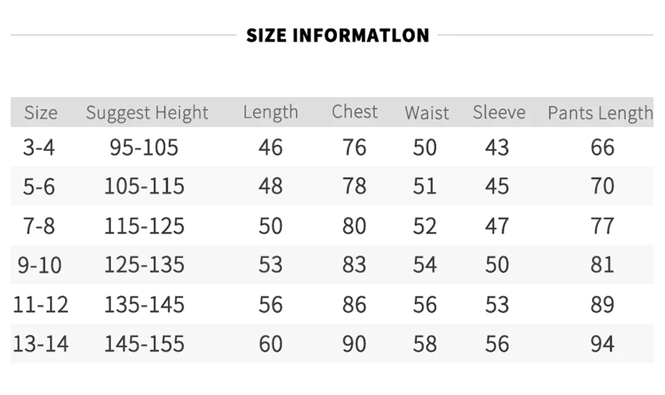
Task: Click pants length value 77
Action: coord(602,226)
